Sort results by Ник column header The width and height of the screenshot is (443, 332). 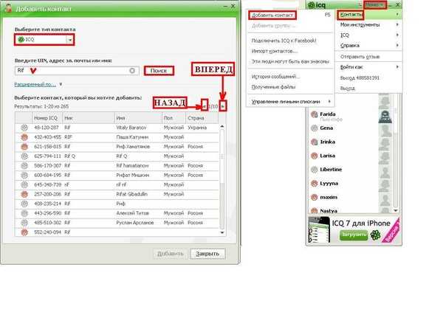pos(89,118)
